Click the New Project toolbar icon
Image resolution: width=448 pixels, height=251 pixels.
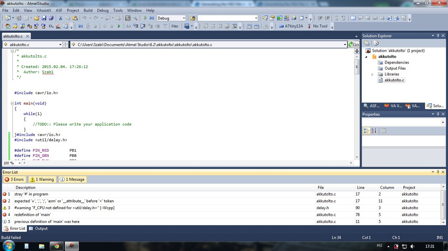click(7, 18)
